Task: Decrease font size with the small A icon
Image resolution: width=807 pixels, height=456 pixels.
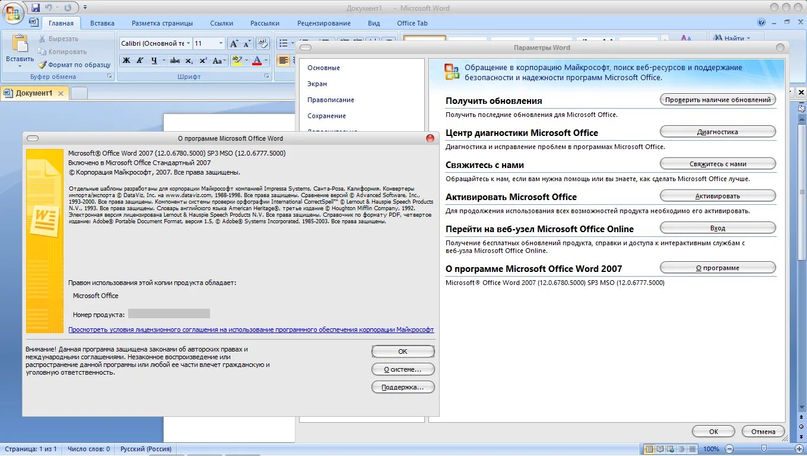Action: [247, 43]
